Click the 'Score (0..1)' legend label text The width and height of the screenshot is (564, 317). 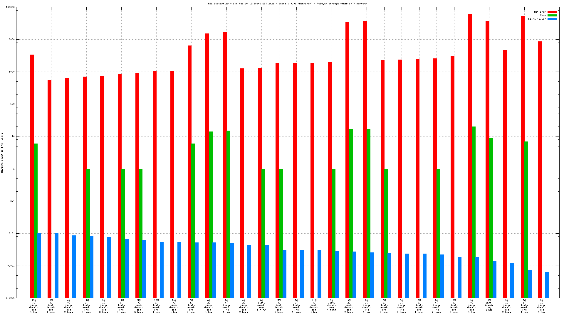tap(537, 19)
